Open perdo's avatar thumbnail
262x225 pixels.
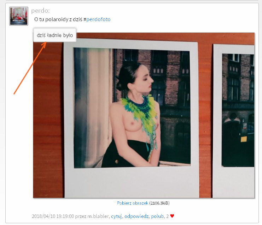pos(19,16)
